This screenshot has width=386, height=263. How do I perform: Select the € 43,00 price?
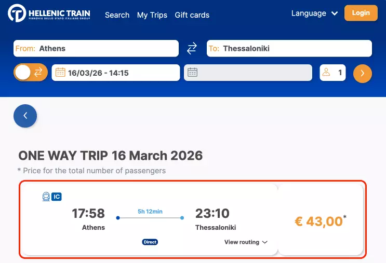pos(320,222)
